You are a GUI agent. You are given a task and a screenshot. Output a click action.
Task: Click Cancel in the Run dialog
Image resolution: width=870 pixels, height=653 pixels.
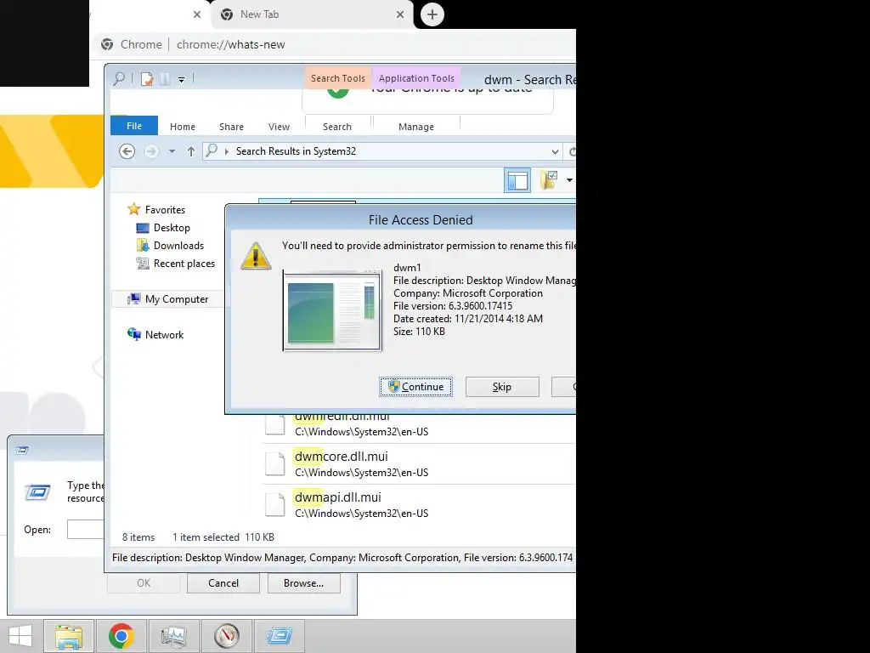[x=223, y=583]
